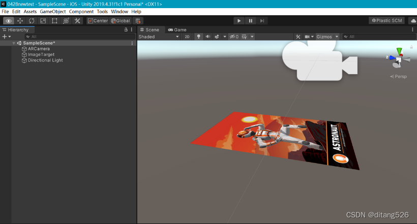Focus the Hierarchy search field
417x224 pixels.
tap(80, 37)
